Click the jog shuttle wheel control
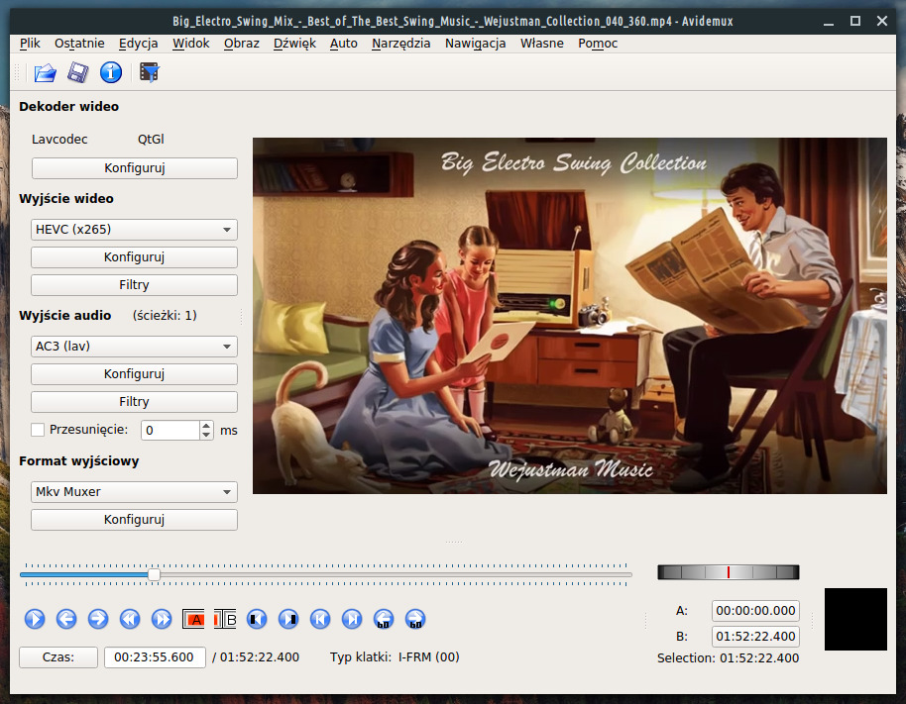The height and width of the screenshot is (704, 906). click(728, 572)
